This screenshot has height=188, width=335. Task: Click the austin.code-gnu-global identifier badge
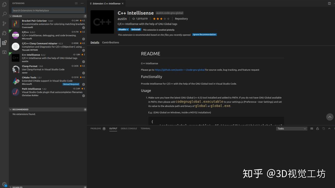[169, 13]
